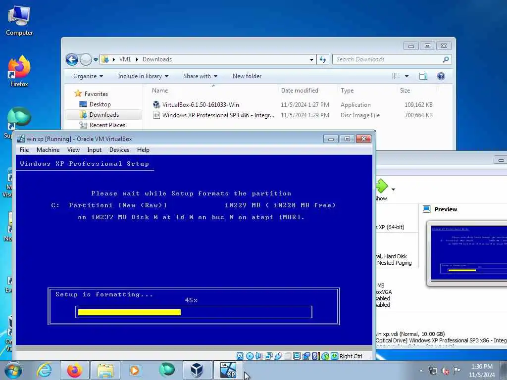Open the address bar history dropdown arrow
The height and width of the screenshot is (380, 507).
click(x=311, y=59)
